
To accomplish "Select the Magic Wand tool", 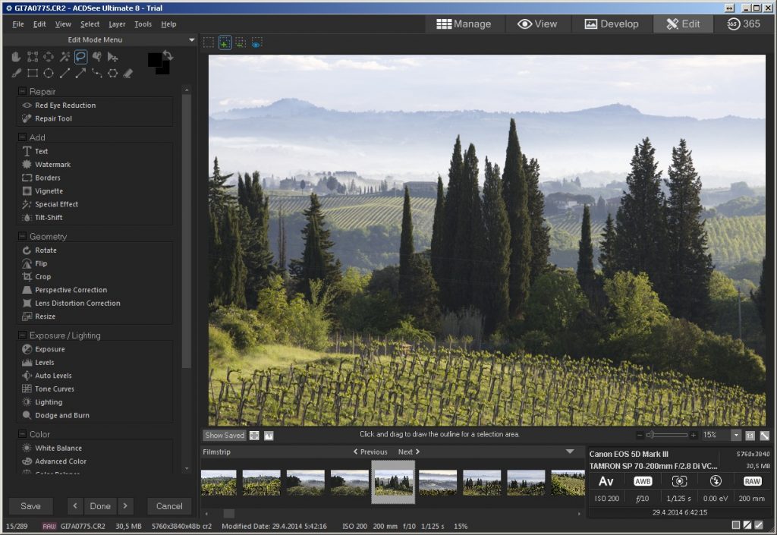I will click(64, 57).
